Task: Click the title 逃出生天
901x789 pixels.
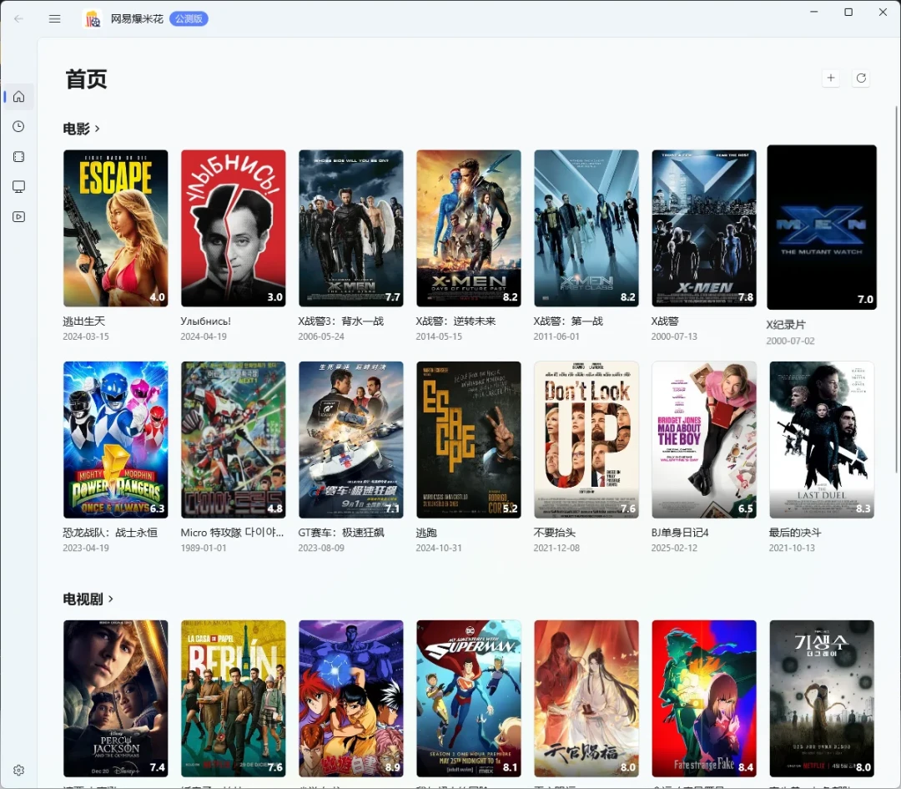Action: pyautogui.click(x=84, y=321)
